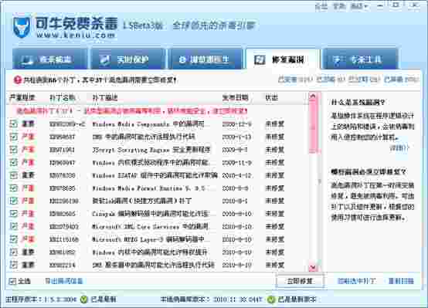428x308 pixels.
Task: Sort by the 补丁描述 column header
Action: pyautogui.click(x=105, y=98)
